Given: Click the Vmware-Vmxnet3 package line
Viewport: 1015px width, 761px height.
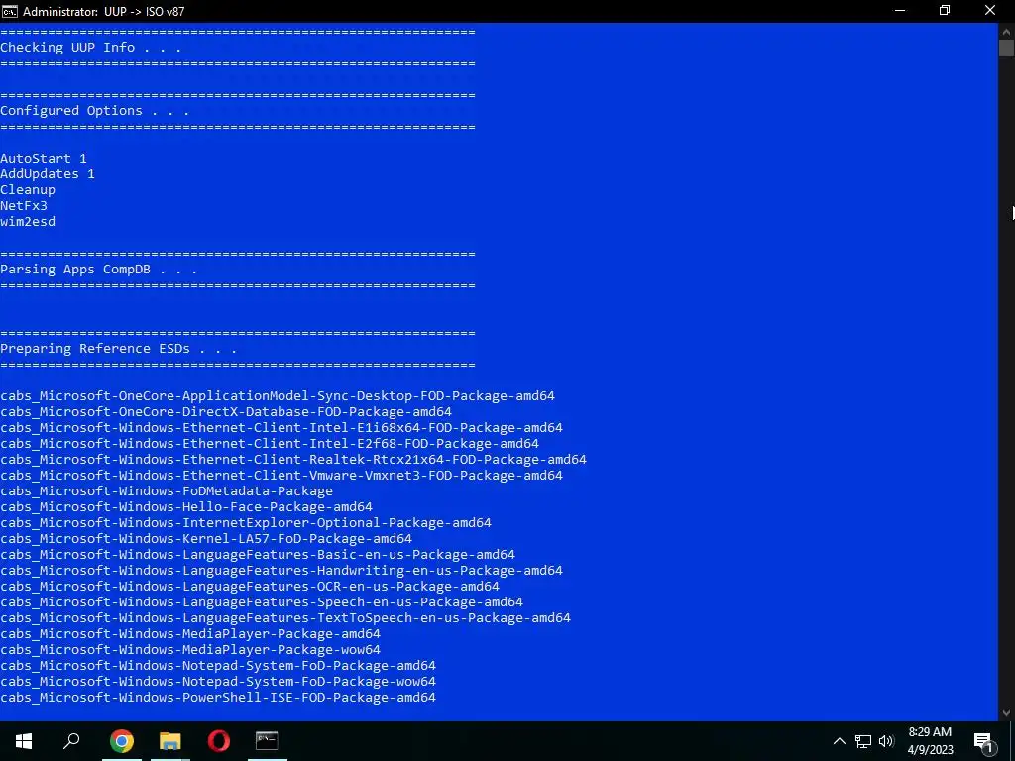Looking at the screenshot, I should [x=282, y=475].
